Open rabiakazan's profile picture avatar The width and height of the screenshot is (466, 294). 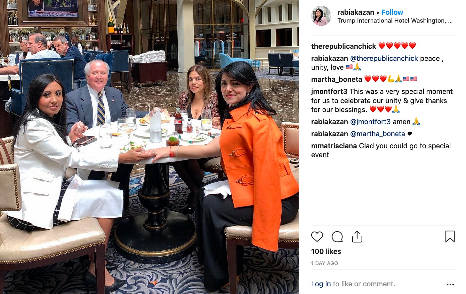(321, 16)
